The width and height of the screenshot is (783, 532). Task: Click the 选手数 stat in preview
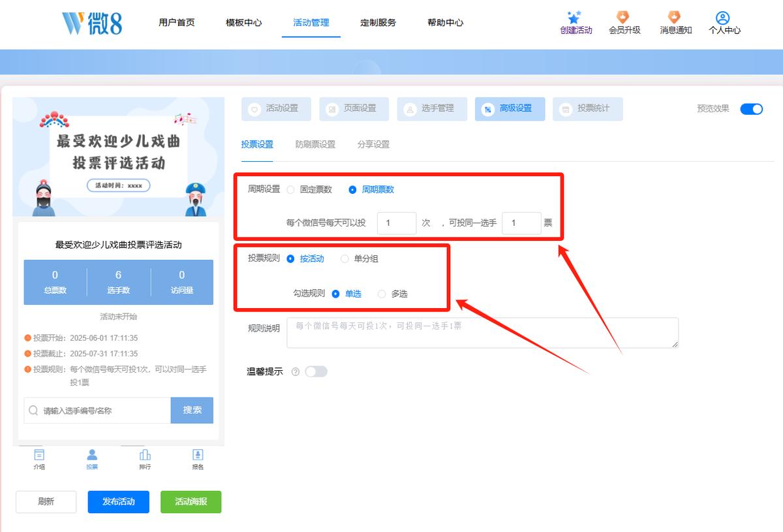point(118,282)
